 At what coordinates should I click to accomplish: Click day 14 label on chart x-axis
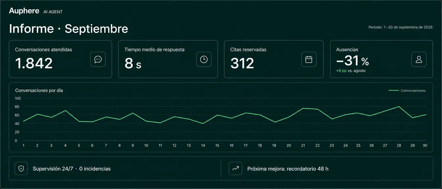click(203, 145)
